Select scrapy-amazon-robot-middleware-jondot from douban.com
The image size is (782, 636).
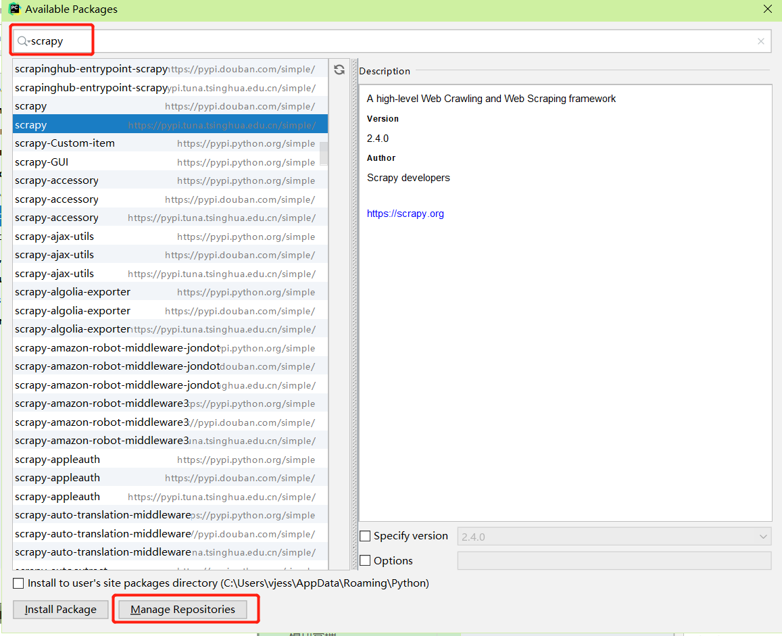click(x=170, y=366)
